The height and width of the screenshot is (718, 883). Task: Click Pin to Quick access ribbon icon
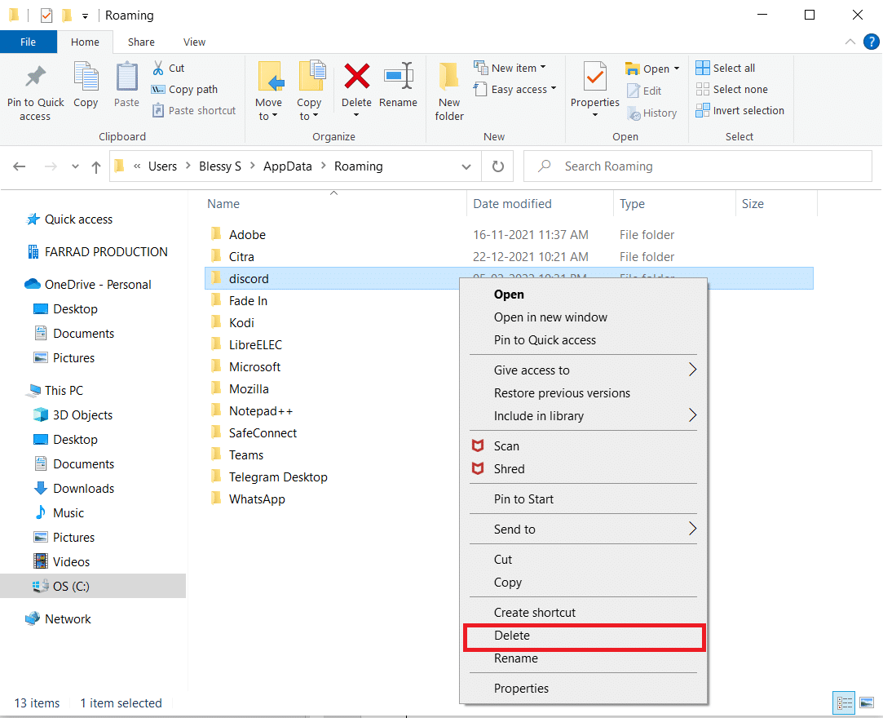36,78
